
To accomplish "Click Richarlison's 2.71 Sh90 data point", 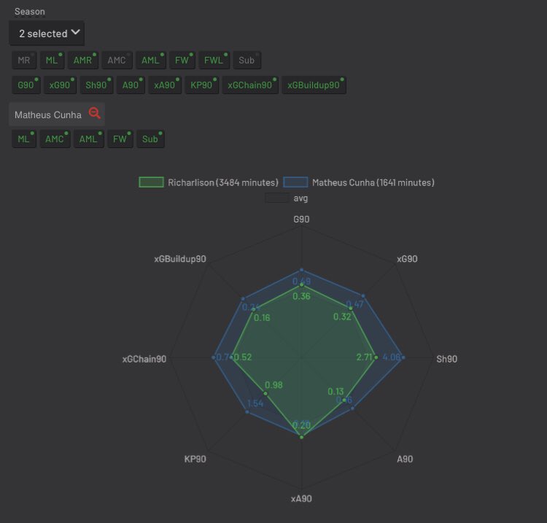I will (376, 357).
